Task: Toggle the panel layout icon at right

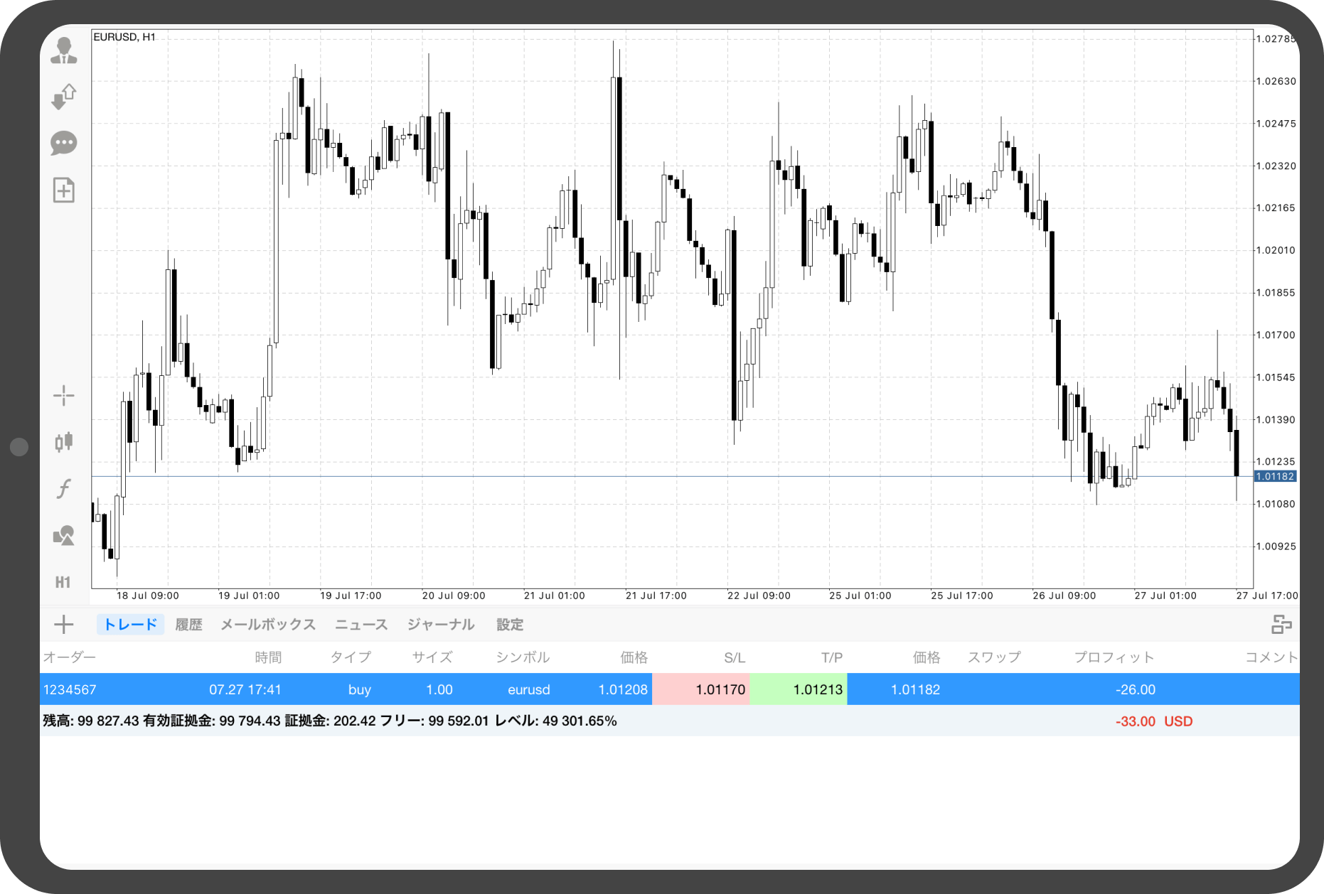Action: (1281, 625)
